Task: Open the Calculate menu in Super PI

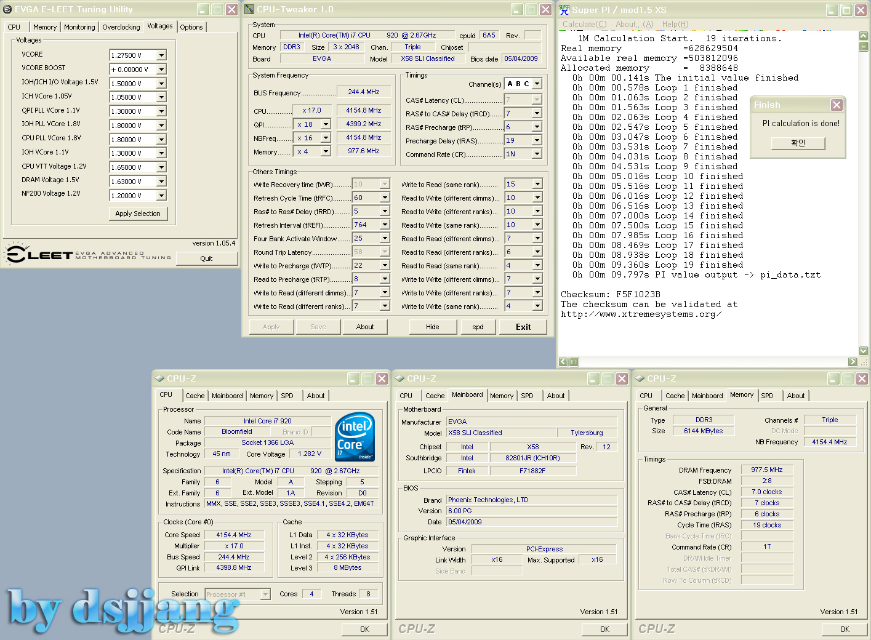Action: 584,25
